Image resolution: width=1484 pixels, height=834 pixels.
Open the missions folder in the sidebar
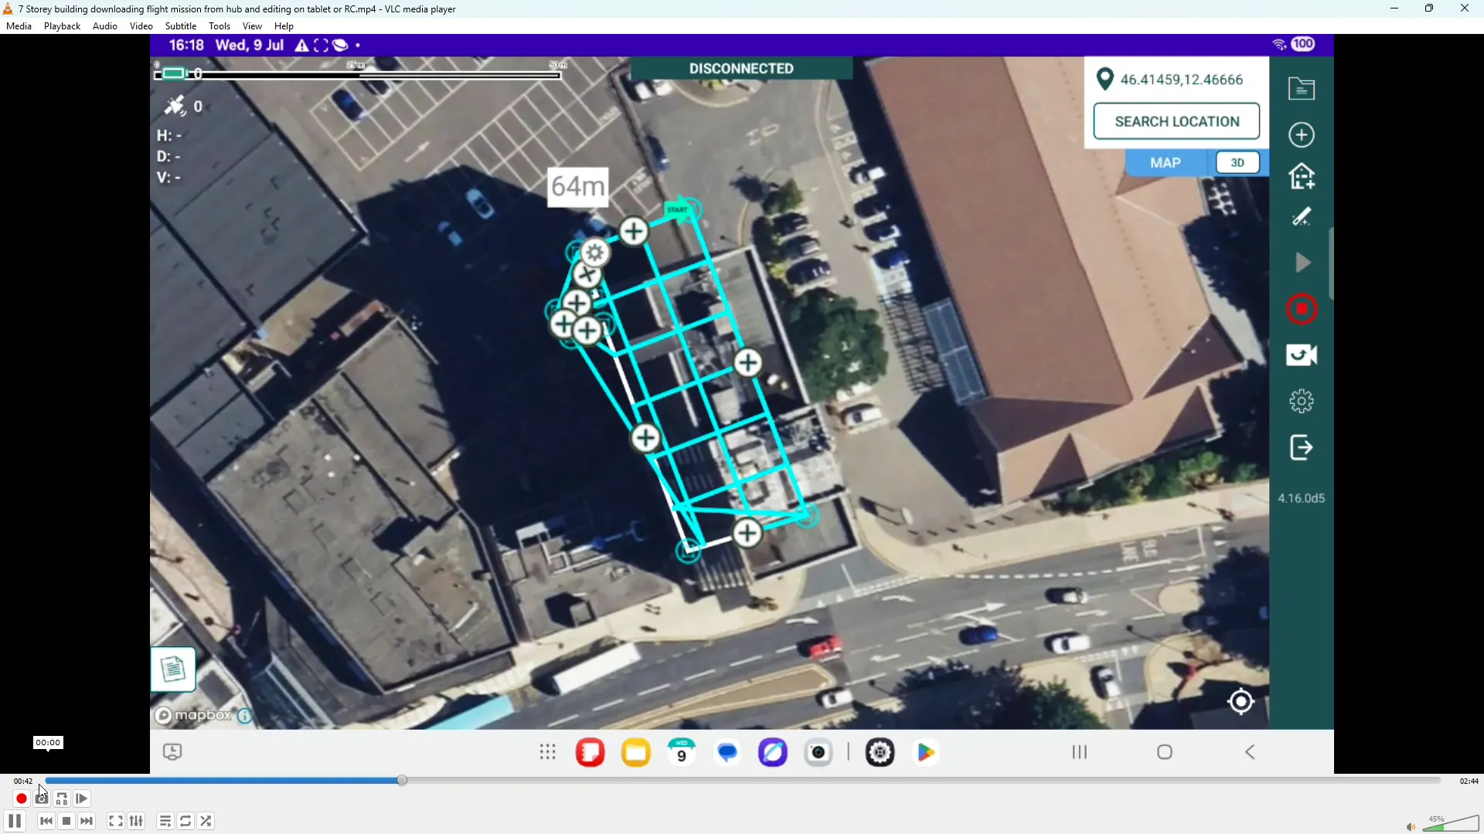coord(1302,88)
